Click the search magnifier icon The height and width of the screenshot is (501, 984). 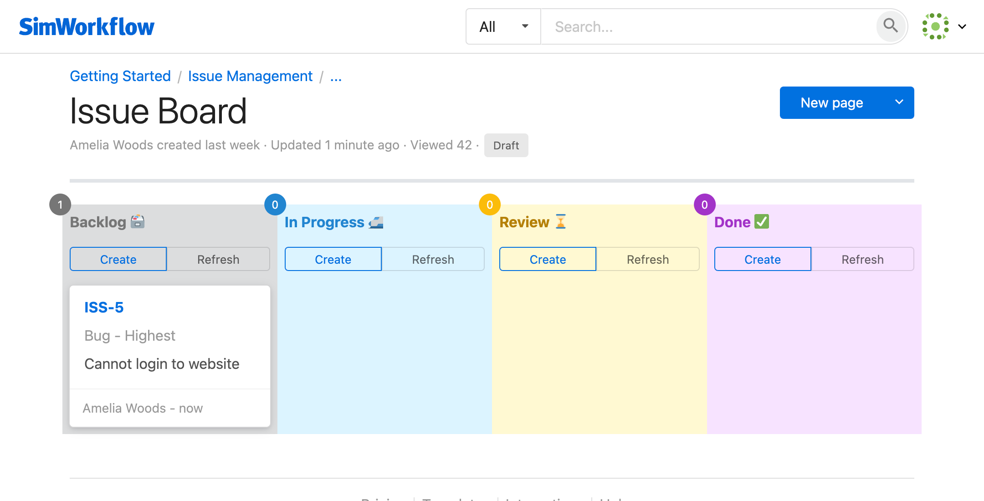[x=891, y=26]
